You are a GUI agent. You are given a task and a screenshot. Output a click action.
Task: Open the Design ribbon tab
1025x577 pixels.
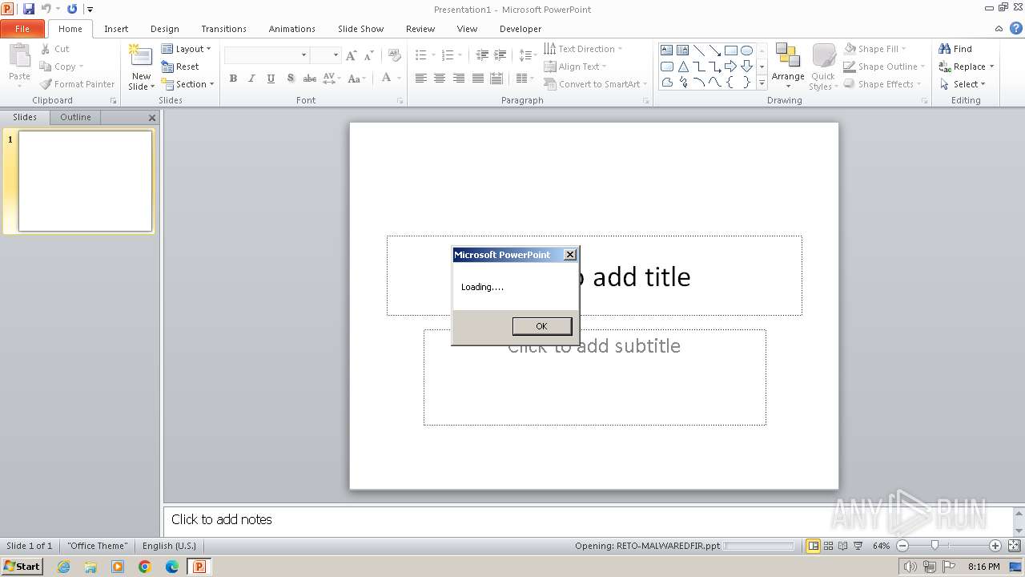pos(165,29)
